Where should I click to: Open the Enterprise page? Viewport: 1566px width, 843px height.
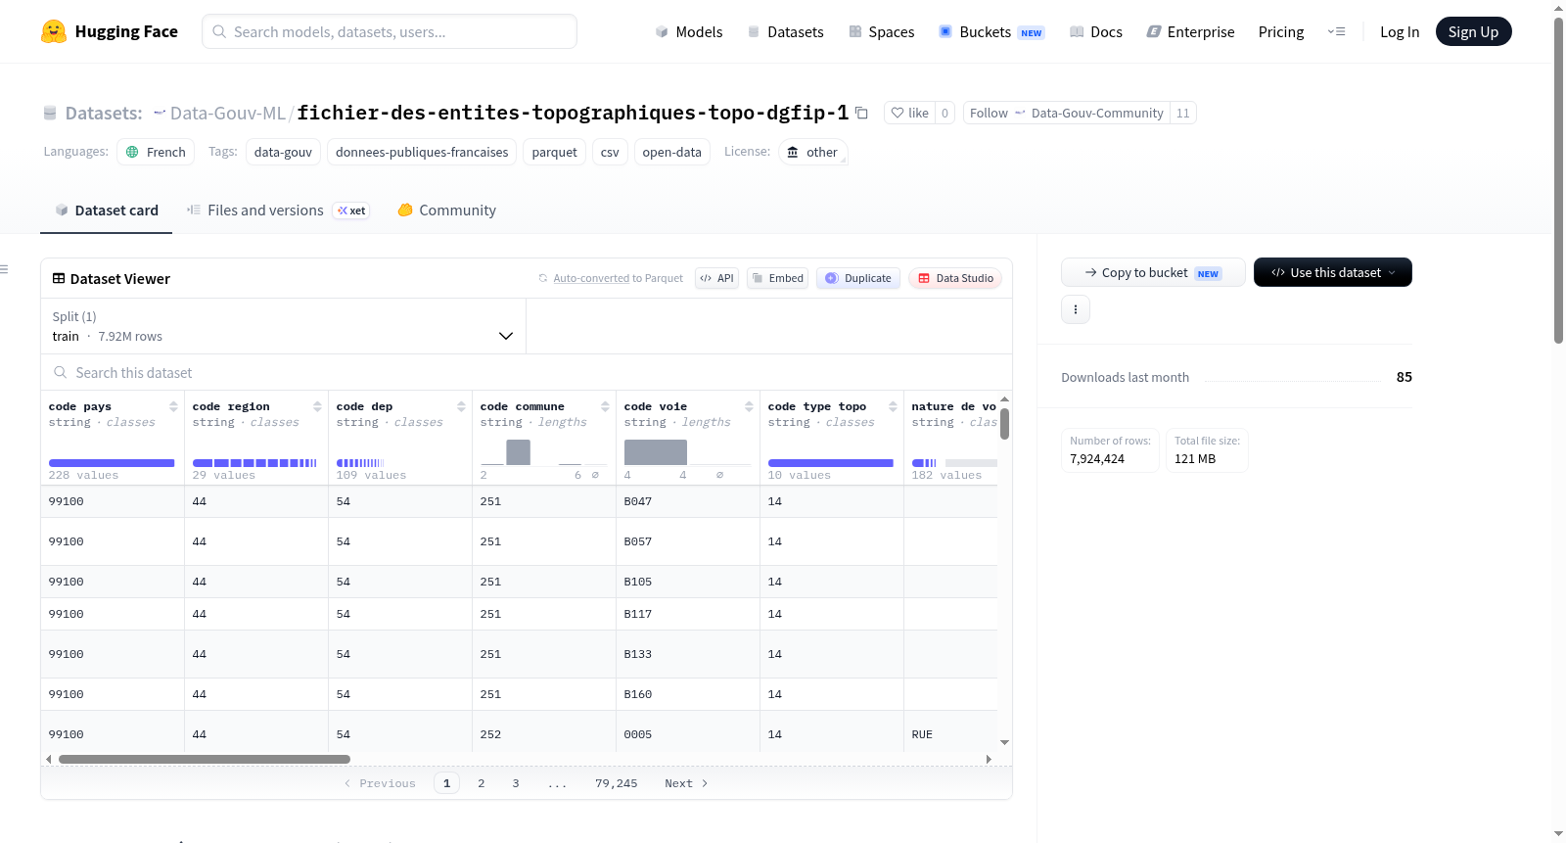[1190, 32]
